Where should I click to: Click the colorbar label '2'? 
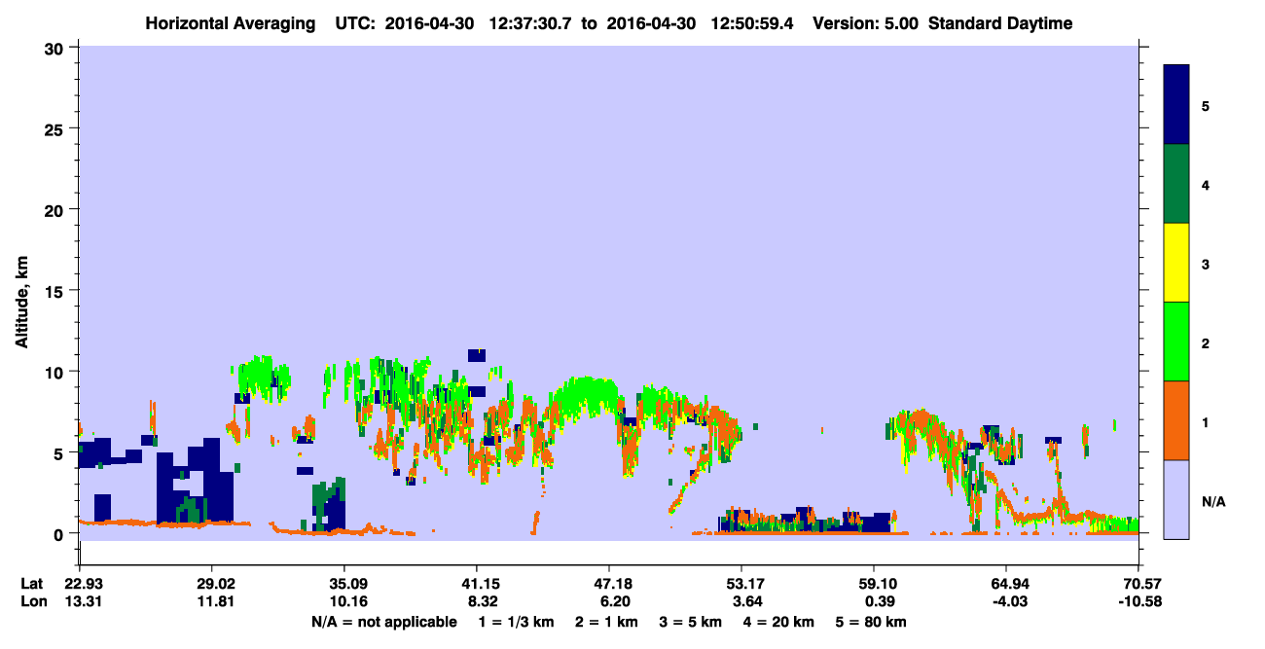pyautogui.click(x=1205, y=342)
